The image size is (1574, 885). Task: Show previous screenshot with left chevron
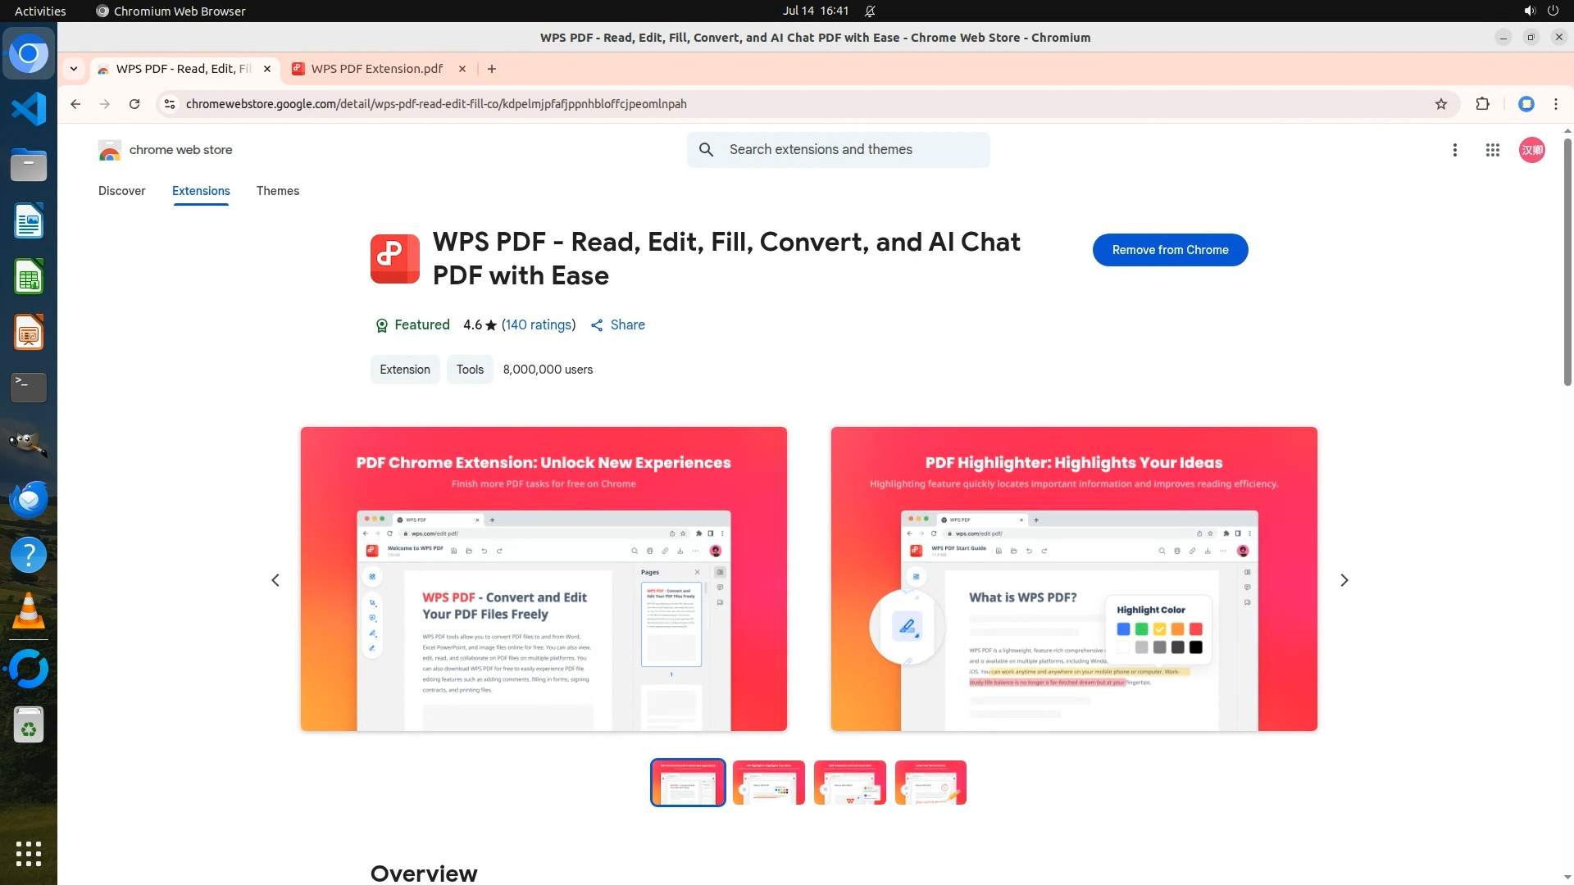pos(275,580)
